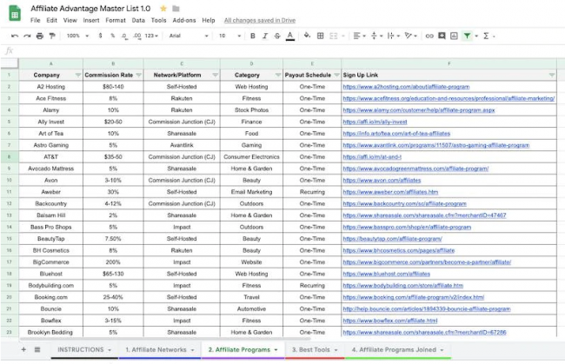Click the Print icon

click(40, 36)
